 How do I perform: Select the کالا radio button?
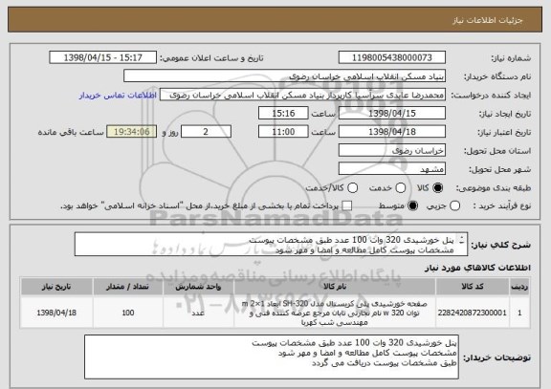pyautogui.click(x=438, y=188)
